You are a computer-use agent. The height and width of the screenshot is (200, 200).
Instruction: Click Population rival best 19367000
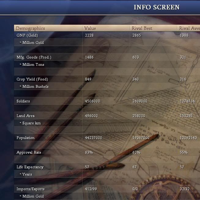(141, 138)
